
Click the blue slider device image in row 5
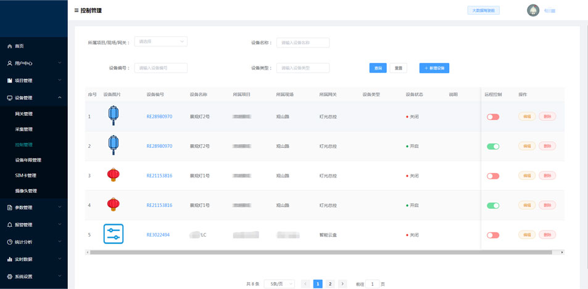click(114, 234)
